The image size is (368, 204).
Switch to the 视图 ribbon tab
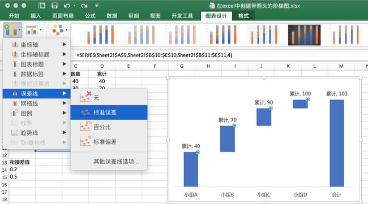point(155,16)
